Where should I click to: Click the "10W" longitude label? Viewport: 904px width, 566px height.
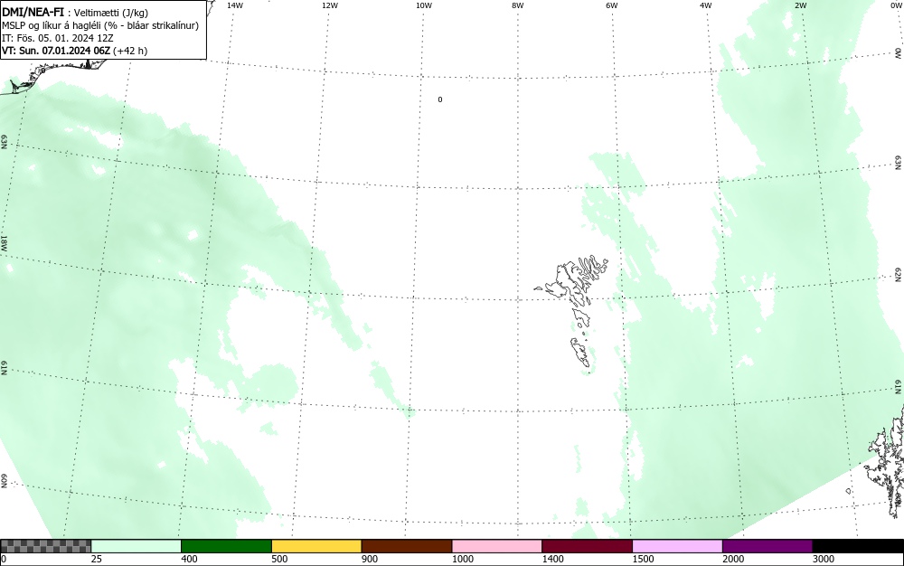[424, 5]
